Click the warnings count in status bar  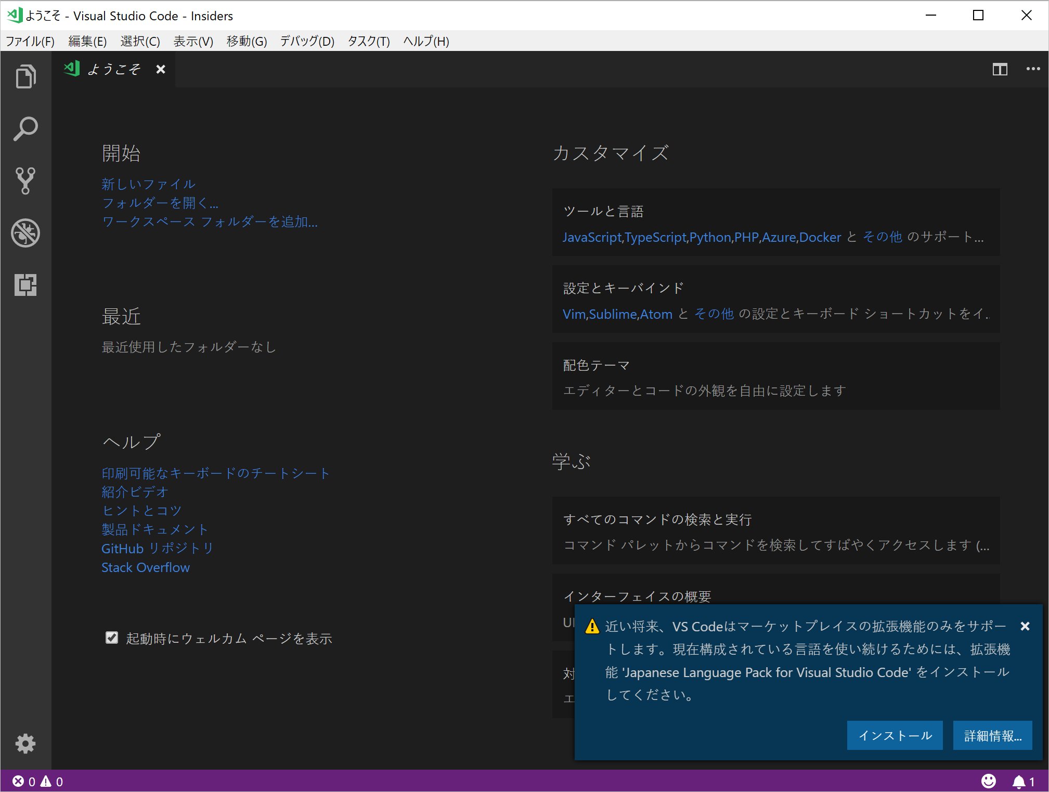[x=52, y=781]
